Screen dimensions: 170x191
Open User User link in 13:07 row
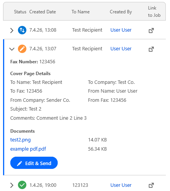(x=121, y=49)
